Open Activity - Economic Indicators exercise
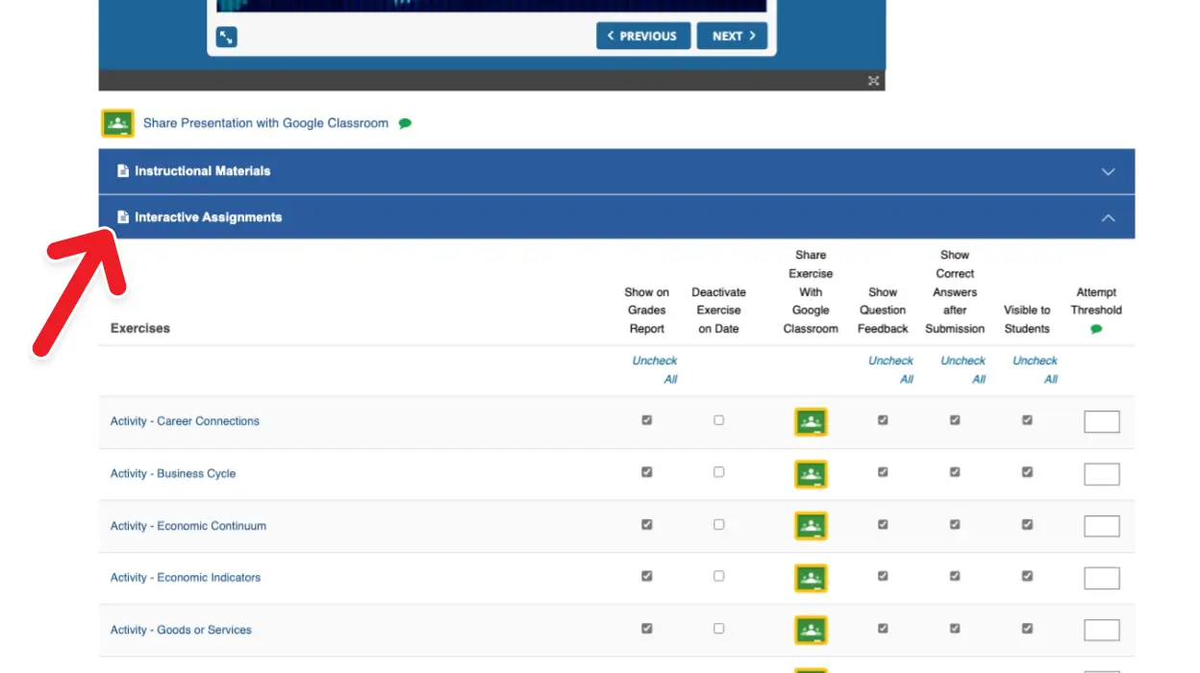The image size is (1200, 673). 186,578
